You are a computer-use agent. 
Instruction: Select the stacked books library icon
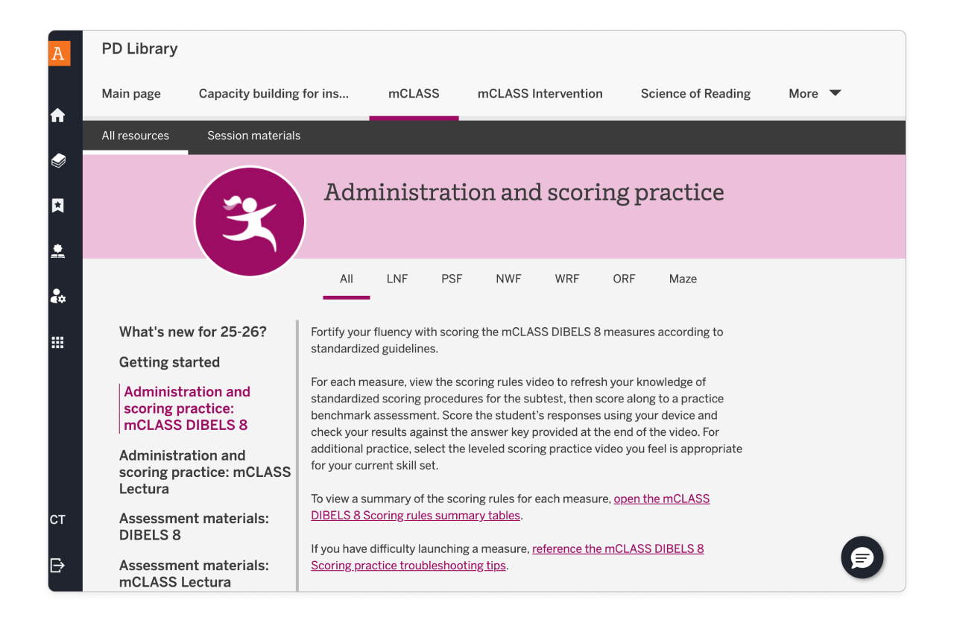pyautogui.click(x=57, y=160)
